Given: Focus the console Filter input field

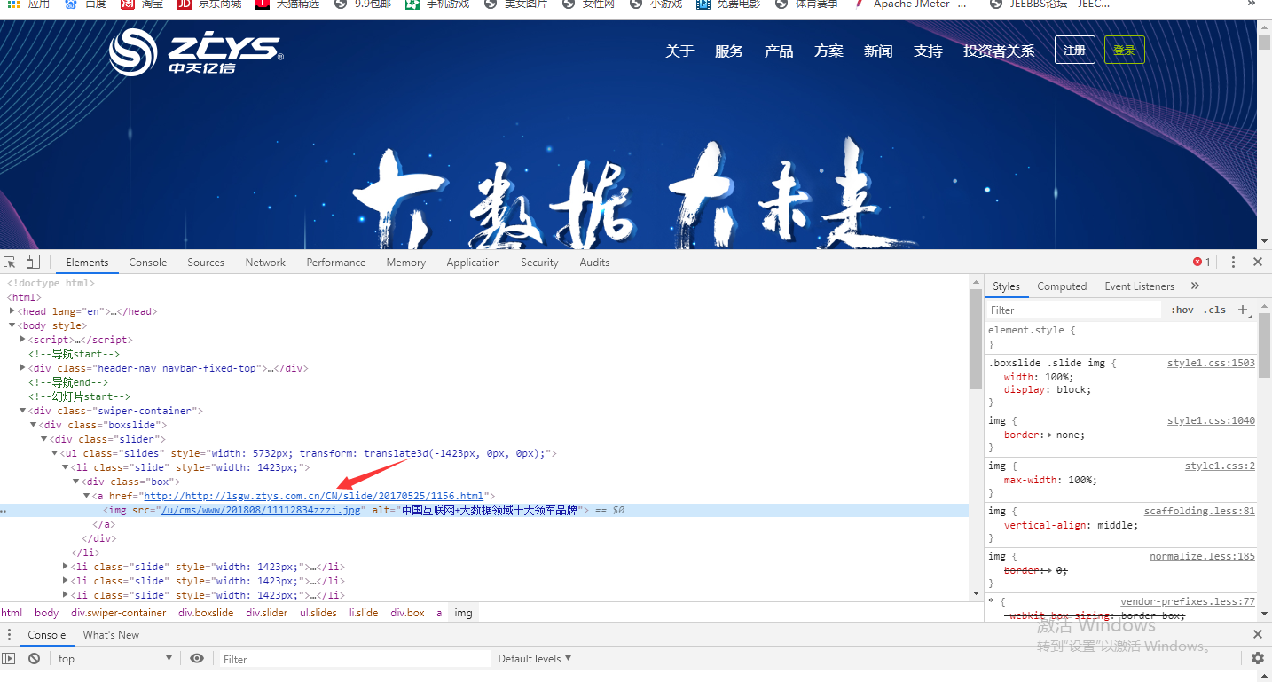Looking at the screenshot, I should coord(355,659).
